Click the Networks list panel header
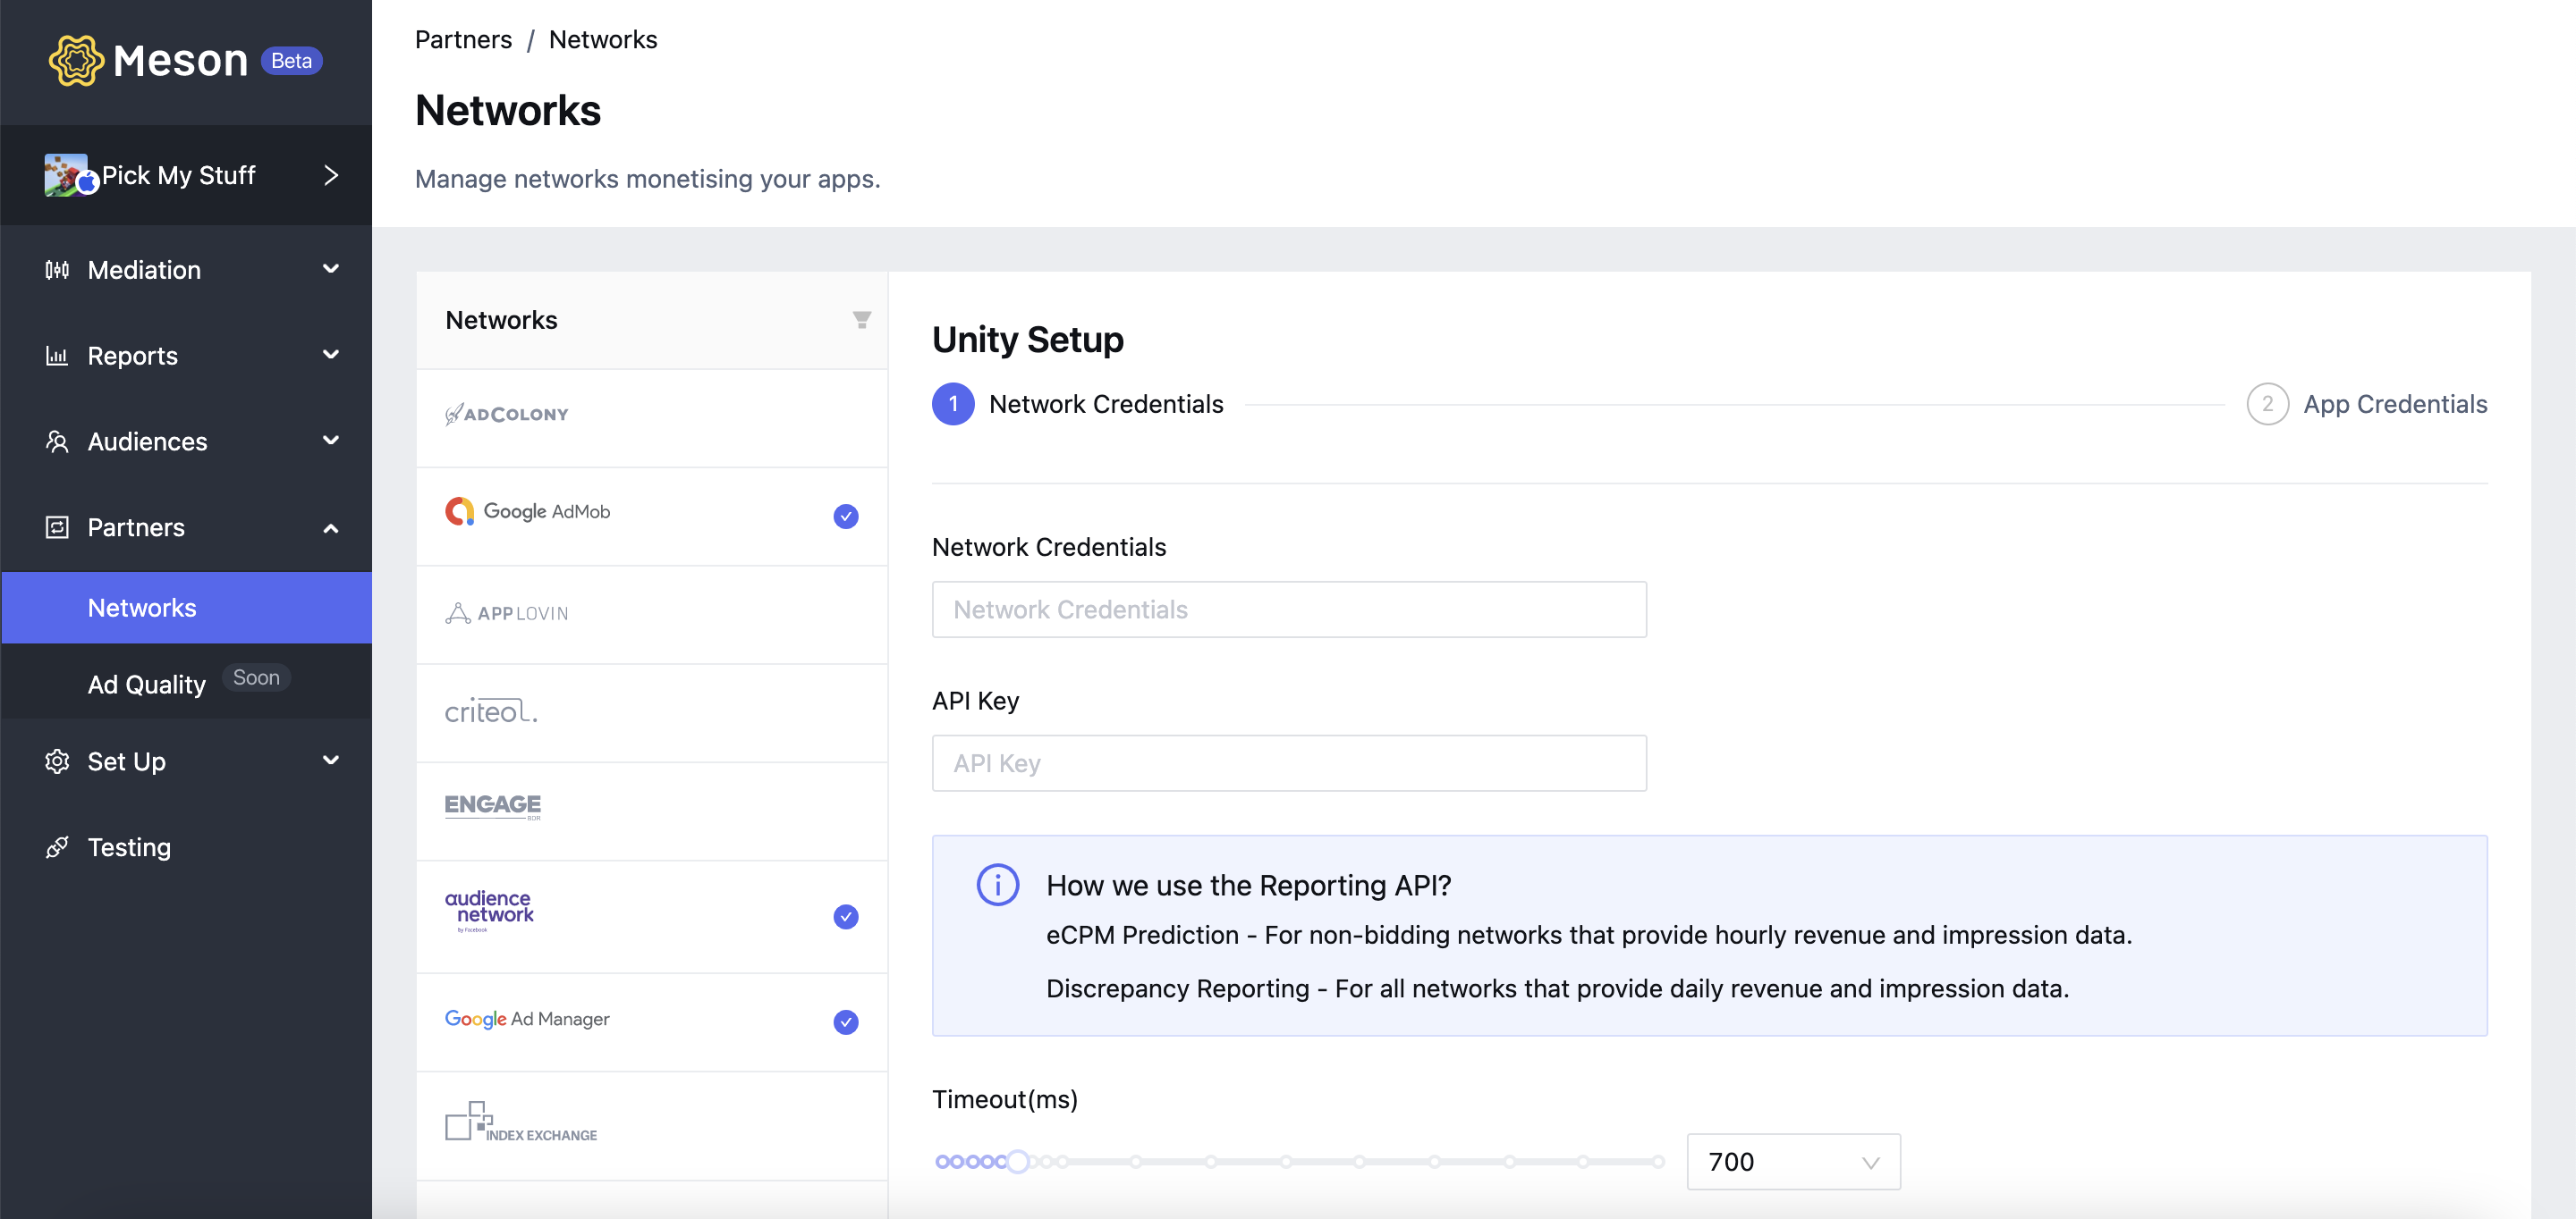The height and width of the screenshot is (1219, 2576). pos(651,321)
